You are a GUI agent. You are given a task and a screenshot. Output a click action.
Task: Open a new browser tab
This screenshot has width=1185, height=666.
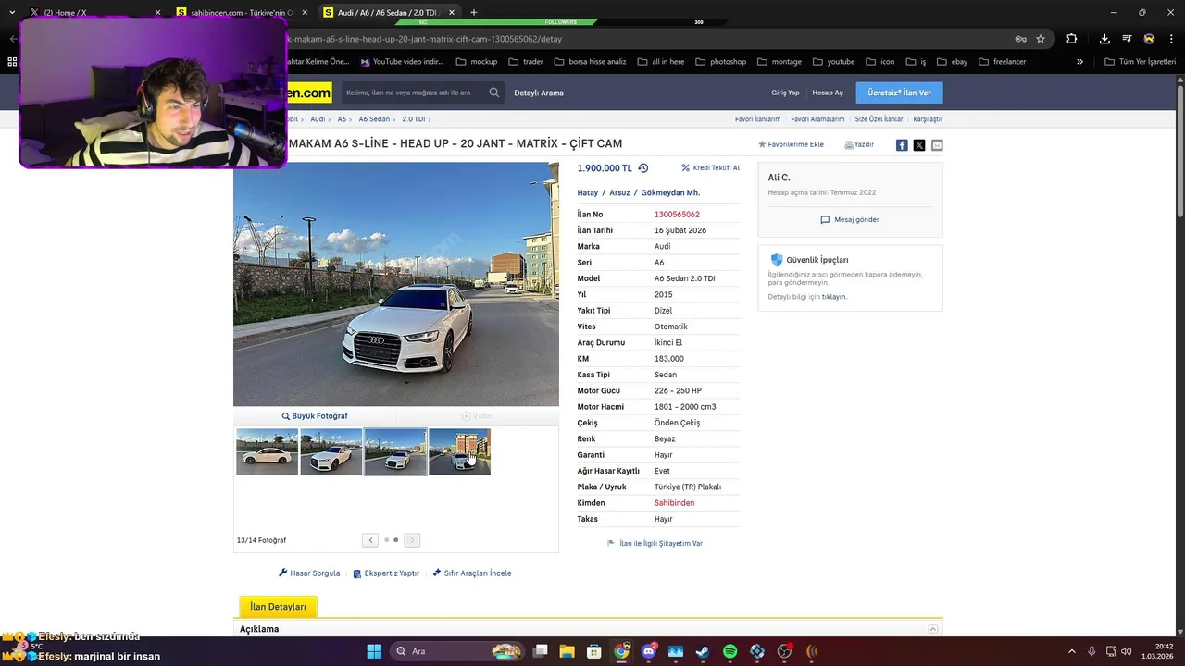pos(474,12)
